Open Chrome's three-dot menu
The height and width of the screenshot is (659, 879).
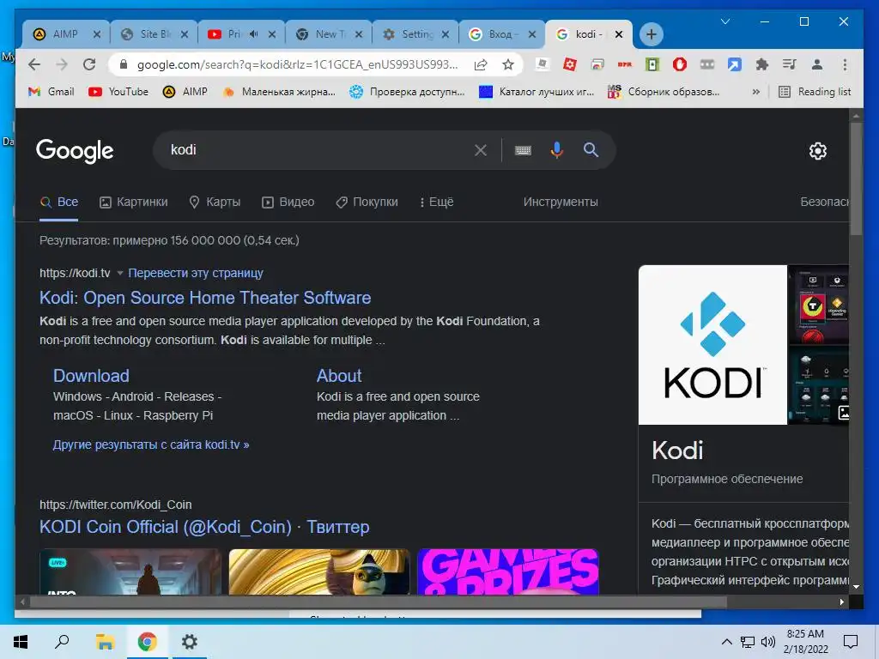(845, 64)
